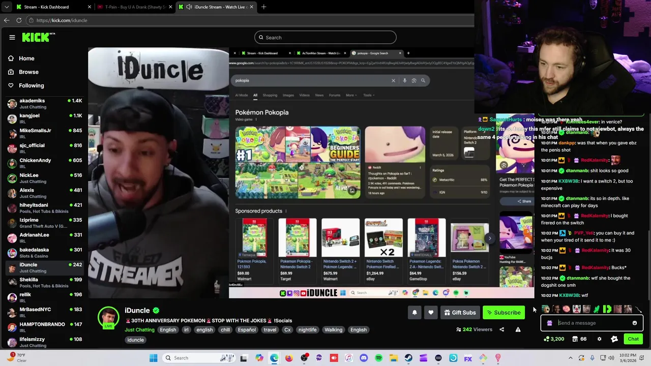Click the 242 Viewers count
This screenshot has width=651, height=366.
tap(475, 329)
